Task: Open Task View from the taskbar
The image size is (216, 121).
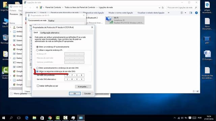Action: coord(19,118)
